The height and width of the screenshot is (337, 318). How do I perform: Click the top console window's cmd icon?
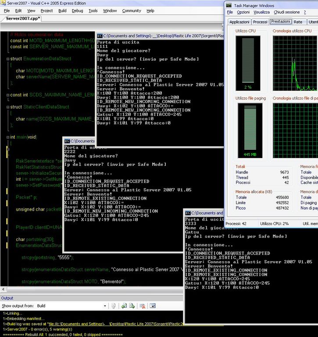click(100, 36)
